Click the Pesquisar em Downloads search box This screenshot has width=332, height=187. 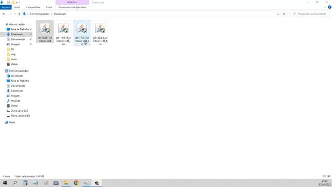click(x=310, y=14)
